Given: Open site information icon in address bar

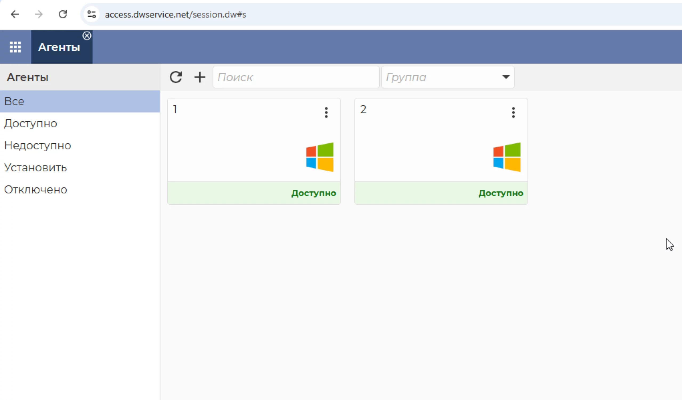Looking at the screenshot, I should tap(91, 14).
